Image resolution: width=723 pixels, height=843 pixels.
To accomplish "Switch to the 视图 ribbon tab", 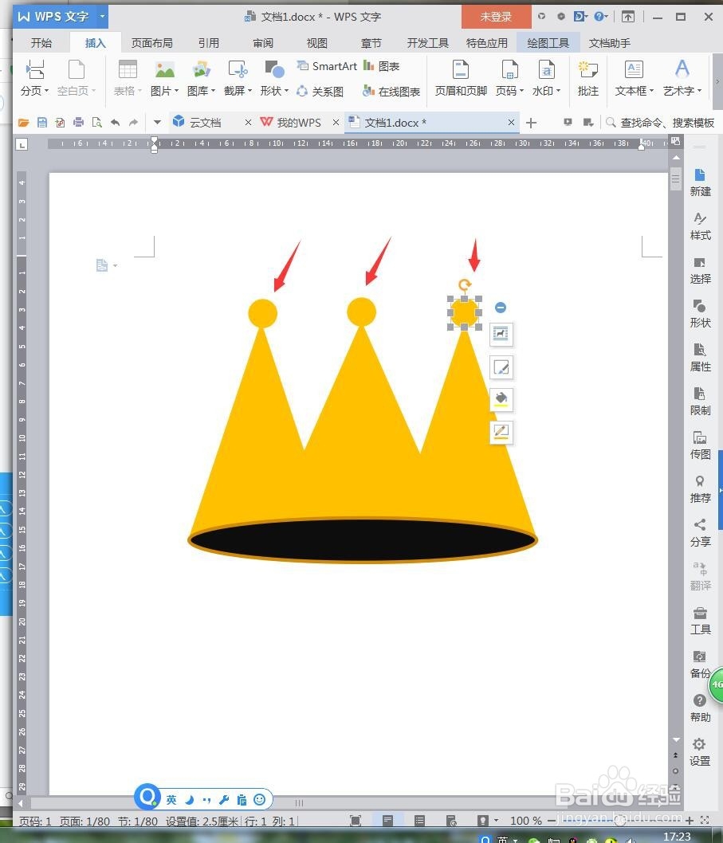I will [316, 43].
